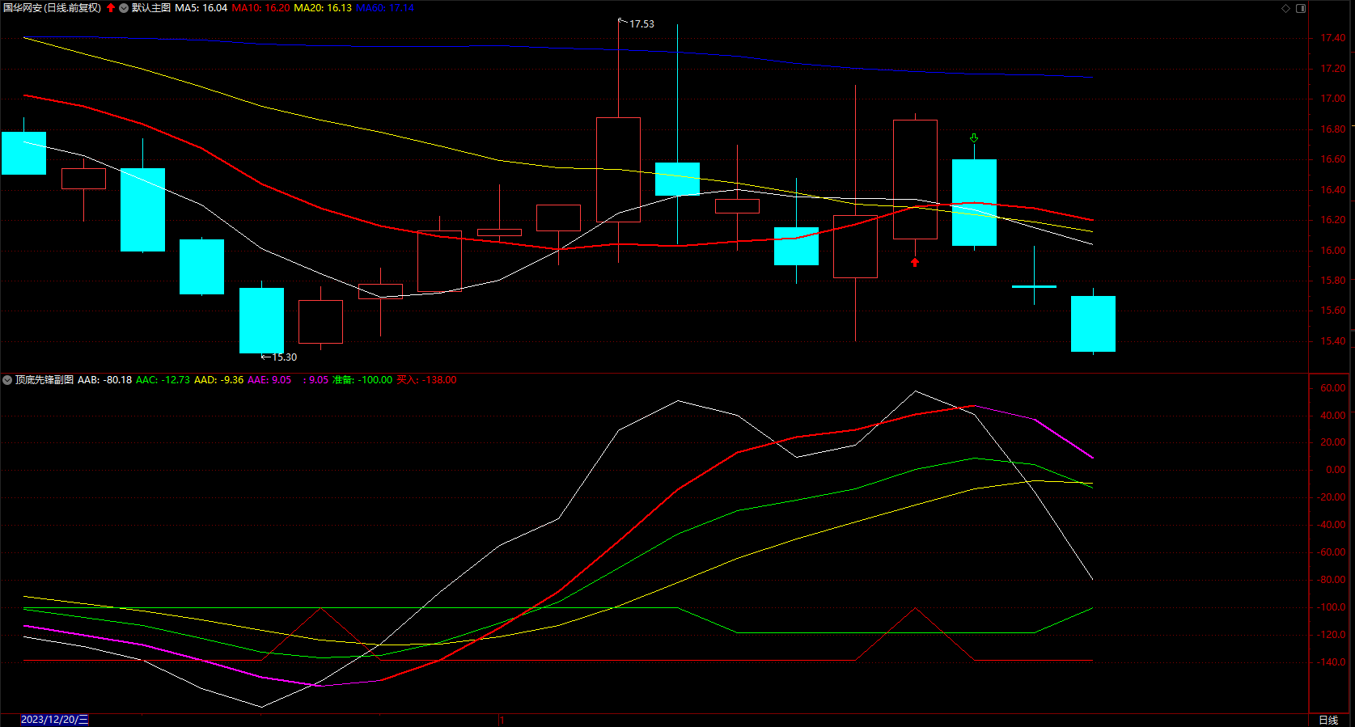Screen dimensions: 1355x727
Task: Select the 日线 period label at bottom right
Action: point(1328,720)
